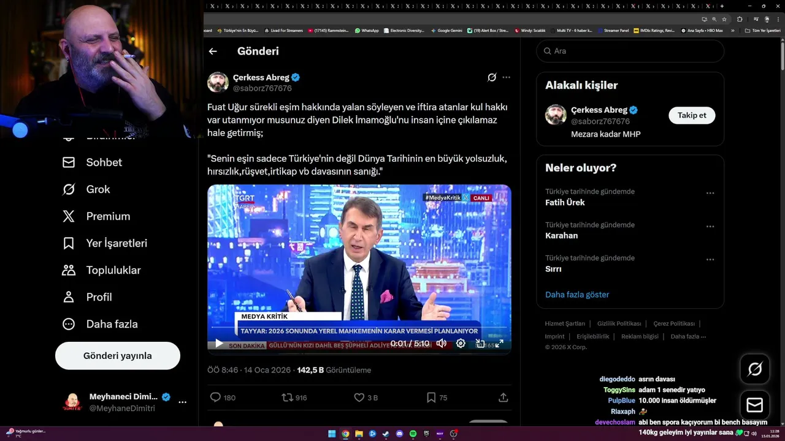Open Sohbet messages in the sidebar

point(92,162)
